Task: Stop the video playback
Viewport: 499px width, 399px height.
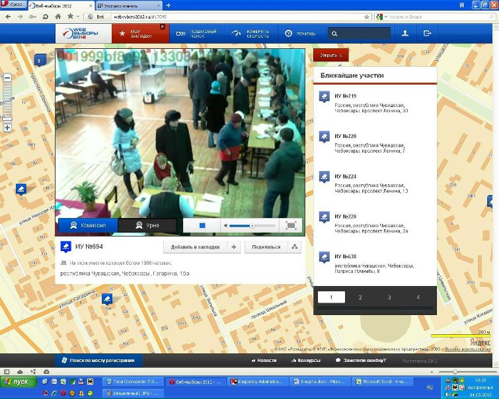Action: pos(202,225)
